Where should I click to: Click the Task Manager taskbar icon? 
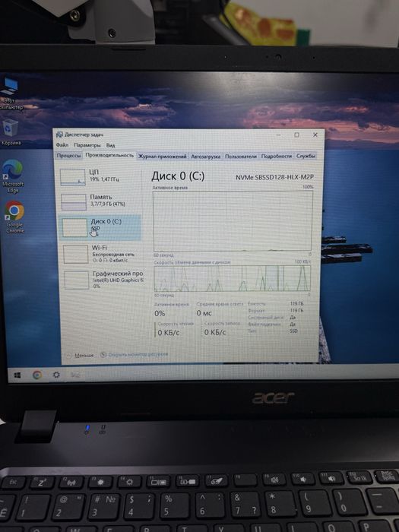click(x=75, y=375)
